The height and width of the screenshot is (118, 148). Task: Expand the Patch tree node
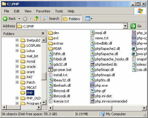tap(17, 82)
